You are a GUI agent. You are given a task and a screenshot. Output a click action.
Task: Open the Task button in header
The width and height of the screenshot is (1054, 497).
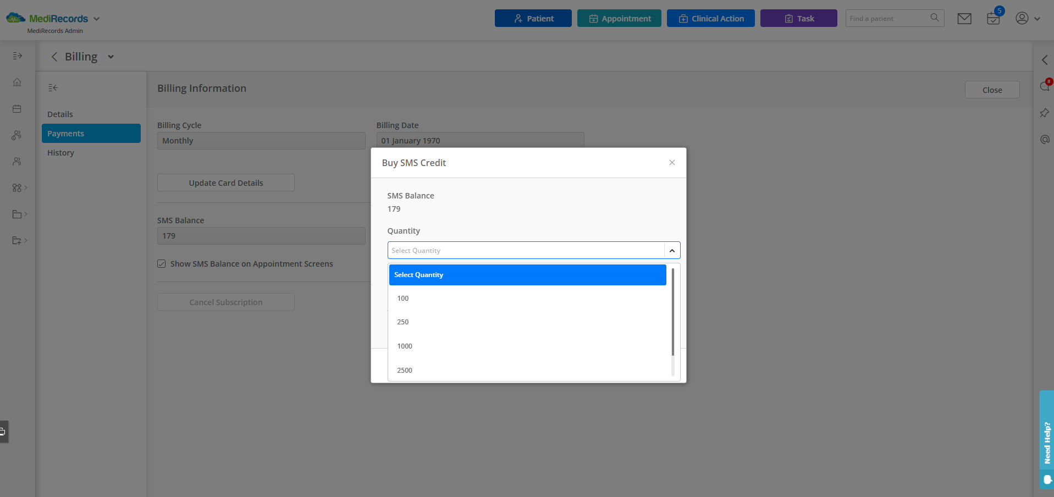tap(798, 18)
